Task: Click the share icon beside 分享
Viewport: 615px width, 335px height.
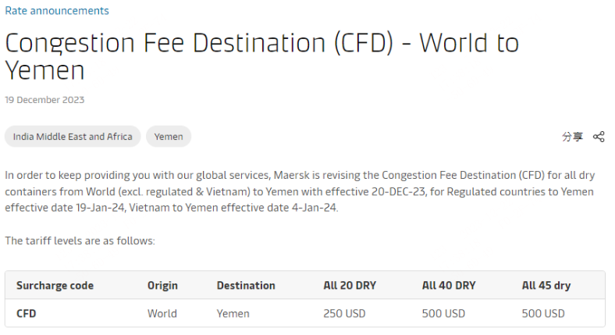Action: [x=599, y=137]
